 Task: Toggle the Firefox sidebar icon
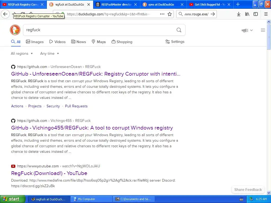[x=256, y=14]
